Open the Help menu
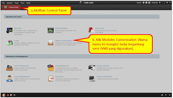This screenshot has height=98, width=173. click(28, 3)
